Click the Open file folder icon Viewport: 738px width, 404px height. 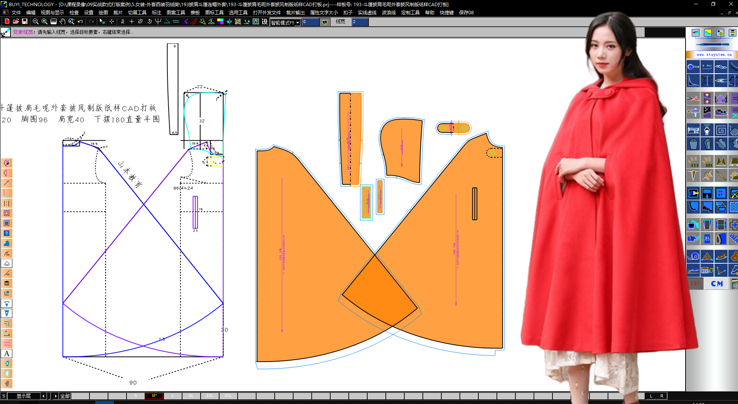click(x=16, y=22)
